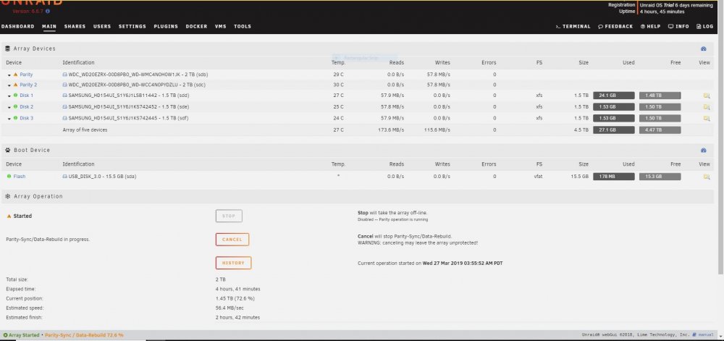Expand the Disk 3 dropdown arrow
This screenshot has width=724, height=341.
tap(9, 119)
